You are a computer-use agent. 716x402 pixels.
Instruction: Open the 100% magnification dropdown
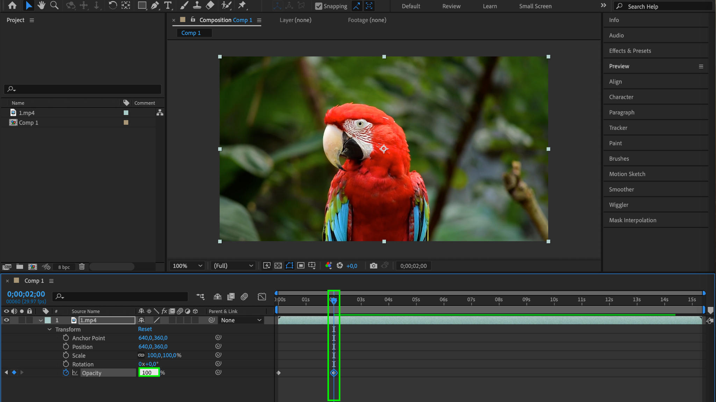point(187,266)
